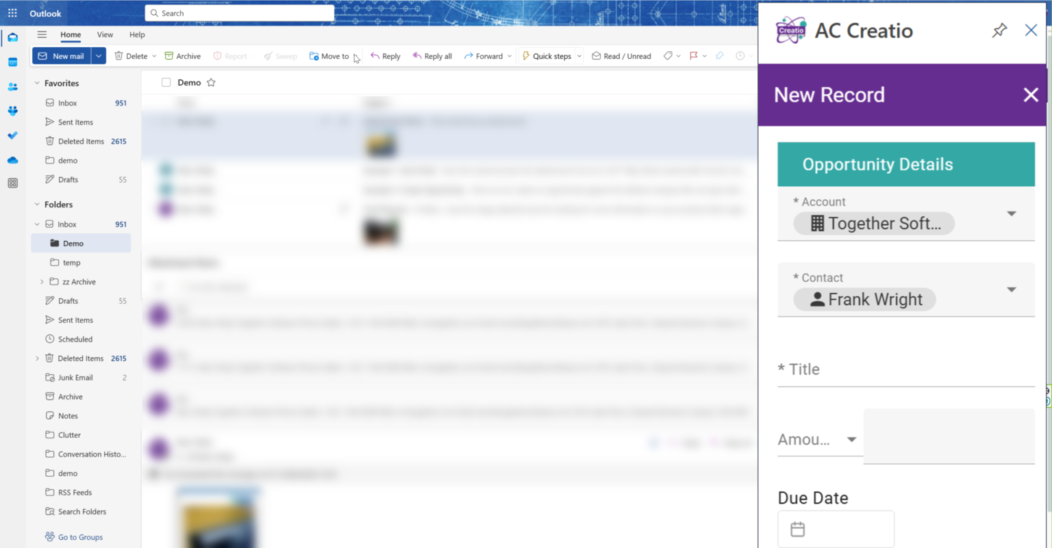Screen dimensions: 1052x548
Task: Open the Microsoft 365 app launcher grid
Action: pyautogui.click(x=12, y=12)
